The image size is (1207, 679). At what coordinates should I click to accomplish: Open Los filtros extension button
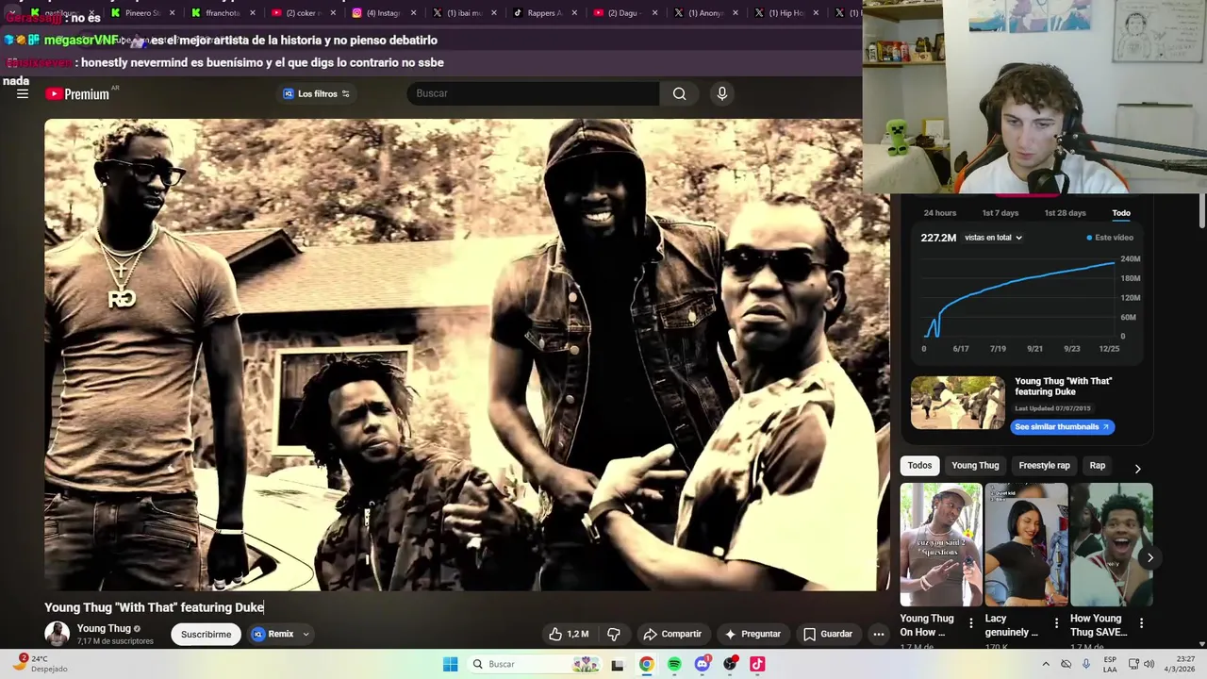point(316,93)
